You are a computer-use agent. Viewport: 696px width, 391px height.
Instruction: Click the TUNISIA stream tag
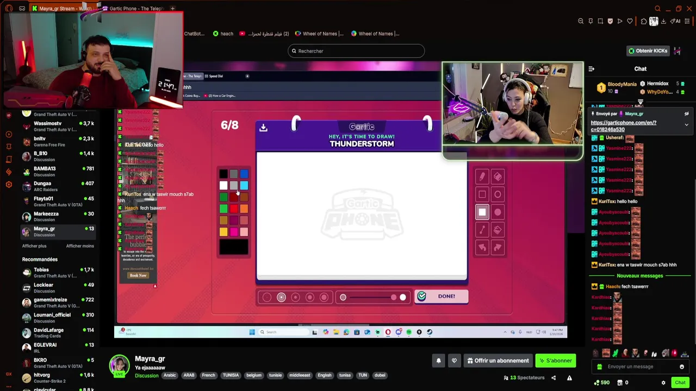pos(231,375)
